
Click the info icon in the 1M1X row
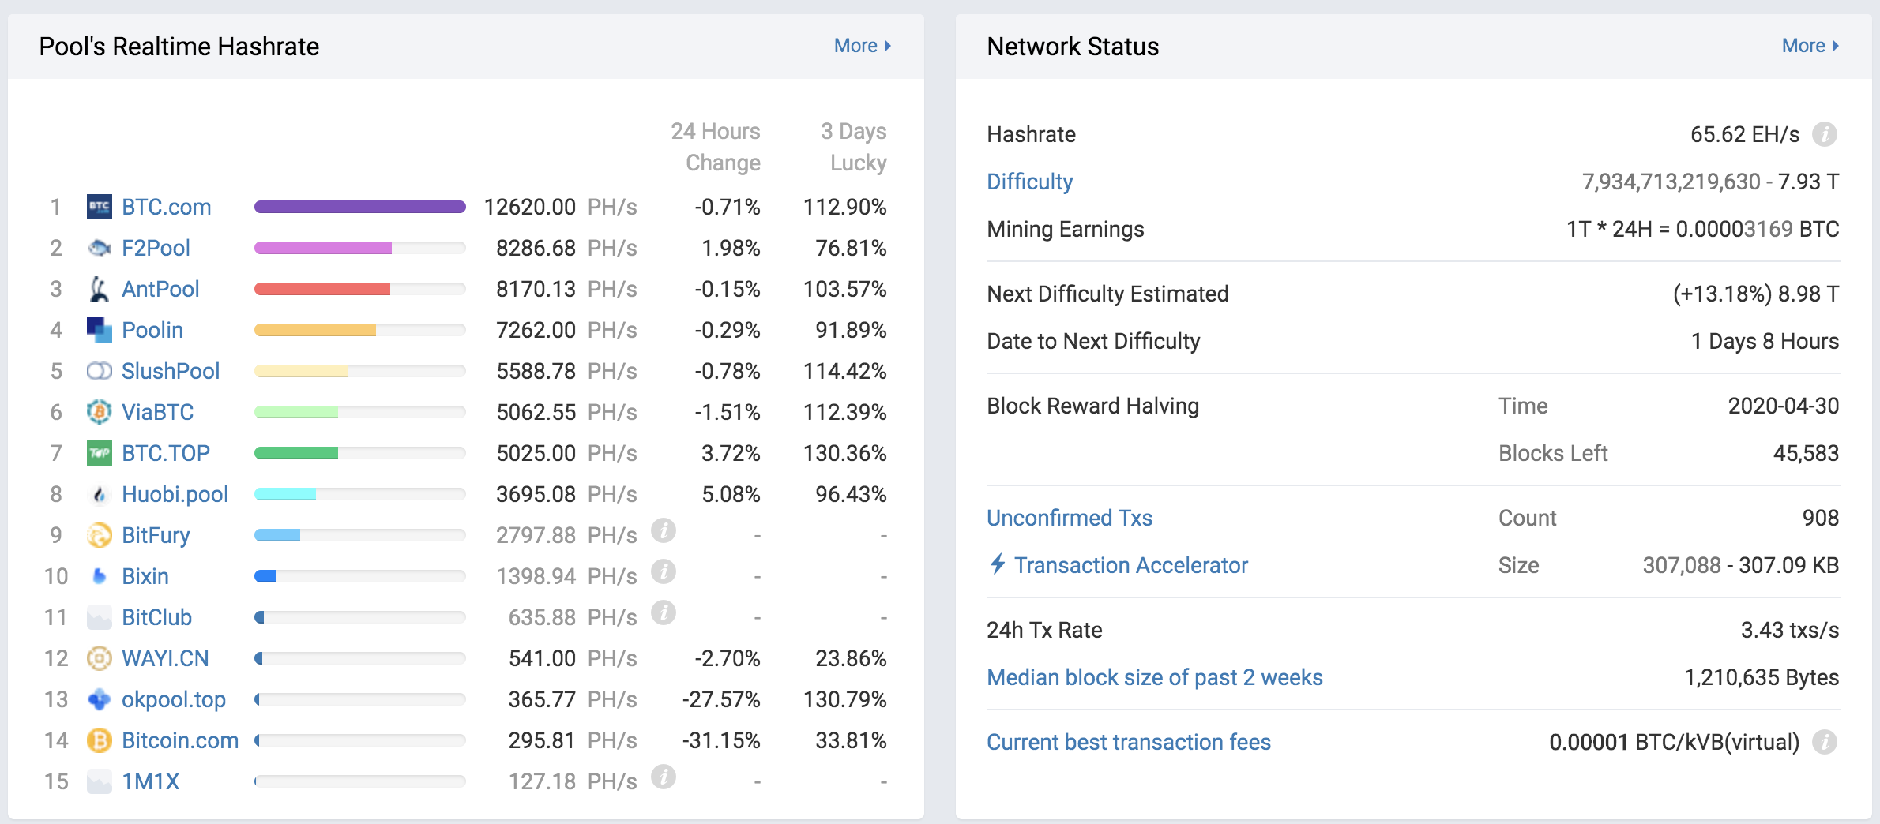click(x=664, y=777)
